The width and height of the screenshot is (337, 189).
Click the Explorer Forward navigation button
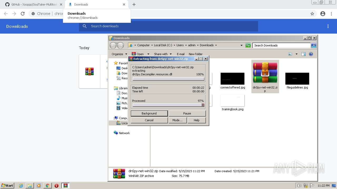[x=120, y=45]
